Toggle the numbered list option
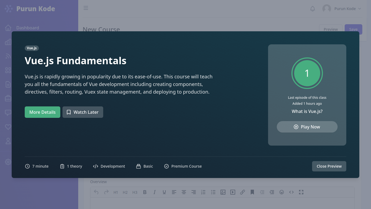The width and height of the screenshot is (371, 209). 203,192
